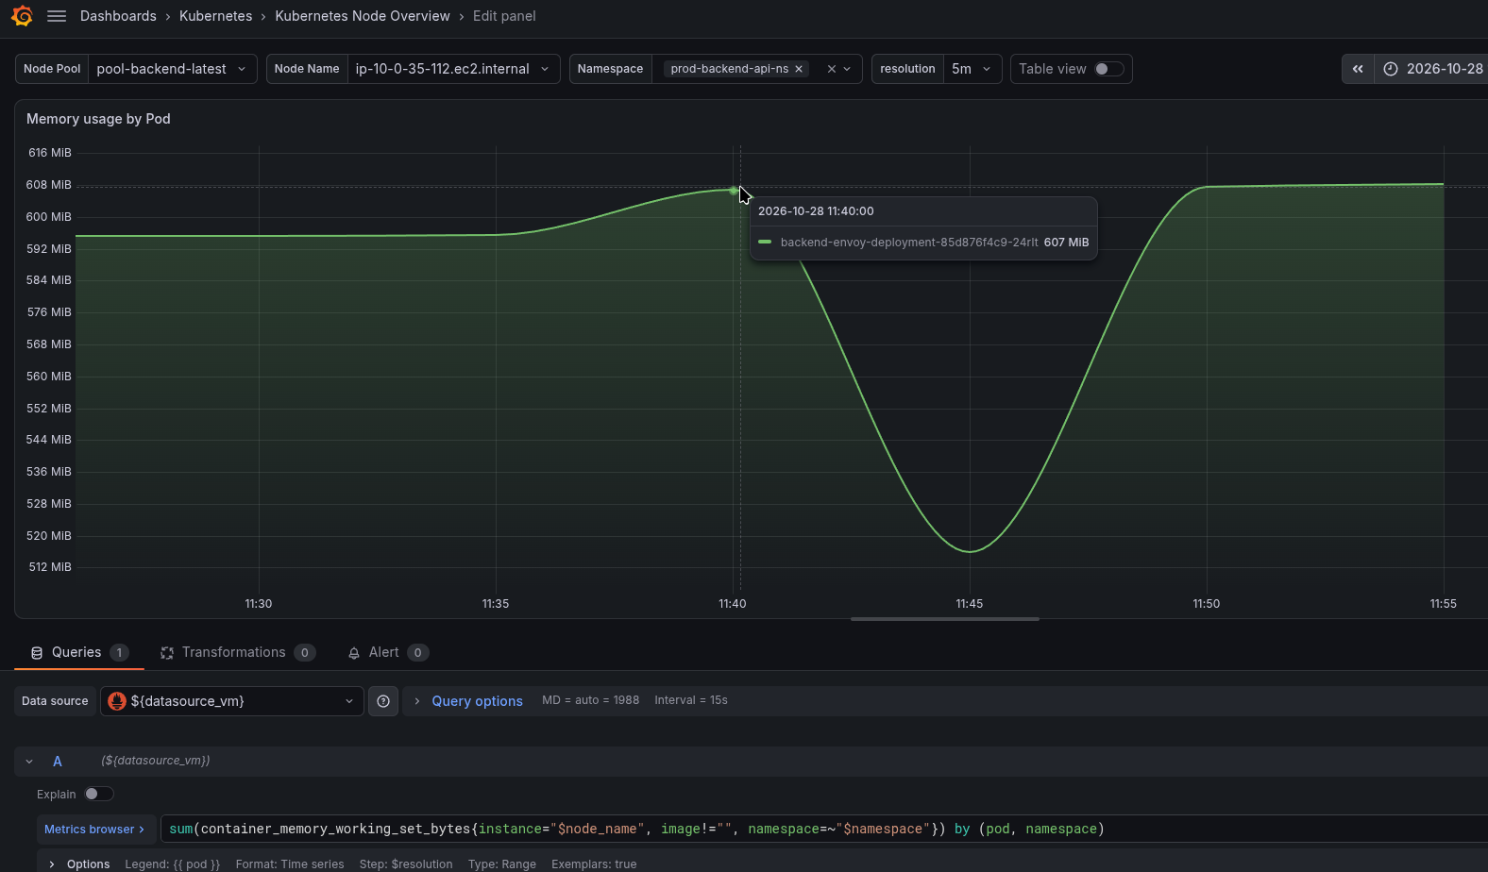
Task: Remove the prod-backend-api-ns namespace tag
Action: pos(799,69)
